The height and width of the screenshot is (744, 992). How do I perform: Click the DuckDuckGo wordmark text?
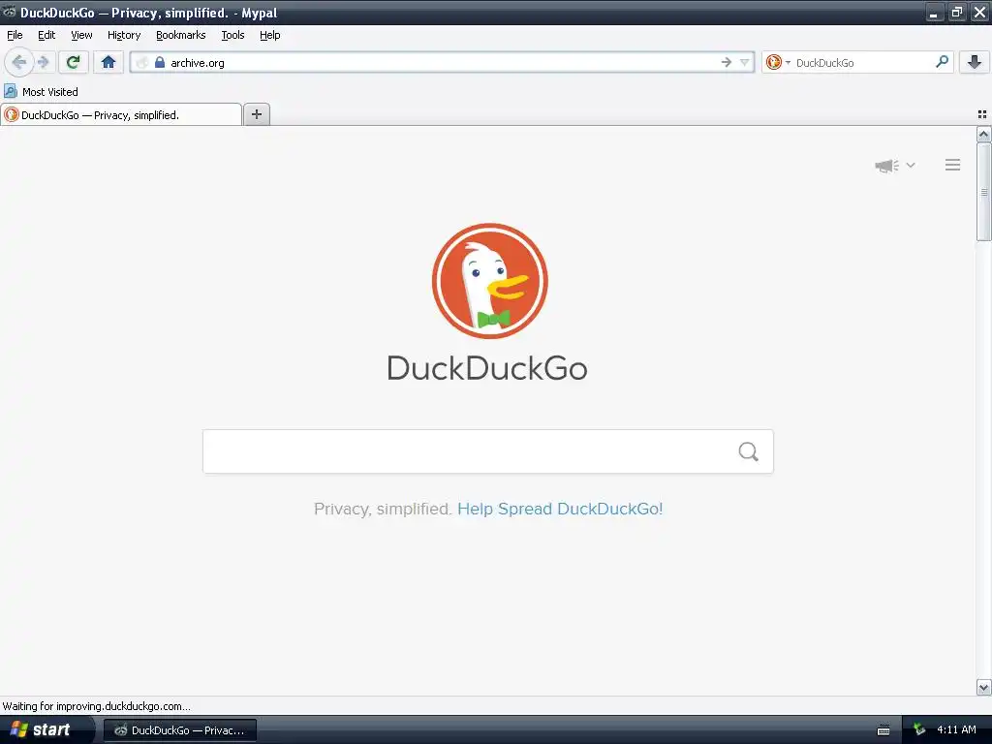[487, 368]
